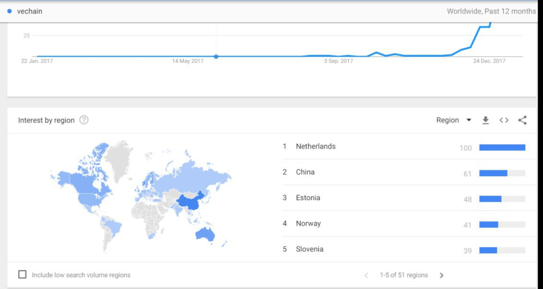
Task: Open embed code for region chart
Action: point(504,120)
